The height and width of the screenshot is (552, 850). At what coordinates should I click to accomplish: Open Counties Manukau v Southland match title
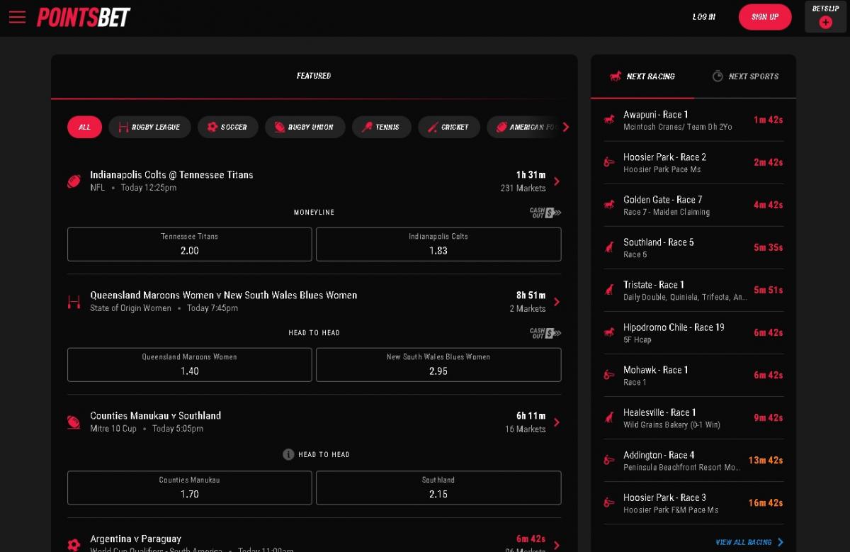click(x=156, y=416)
